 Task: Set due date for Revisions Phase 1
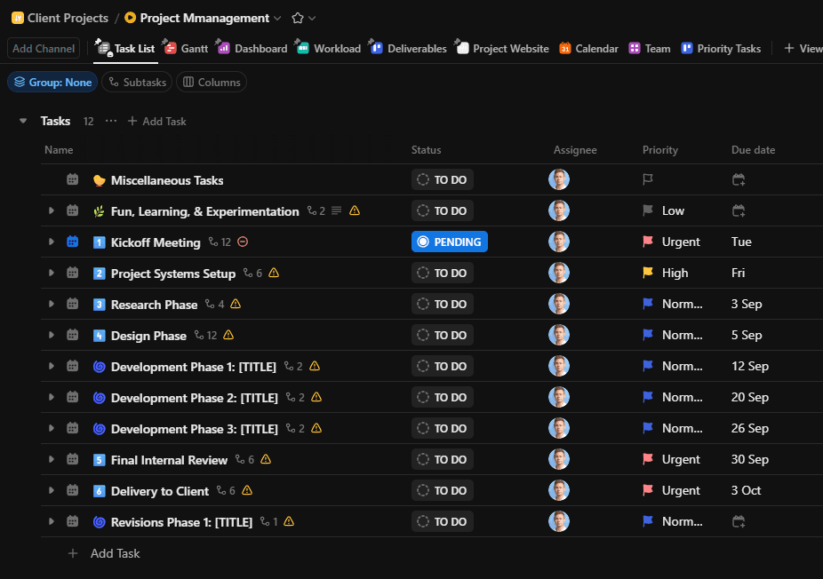[739, 521]
